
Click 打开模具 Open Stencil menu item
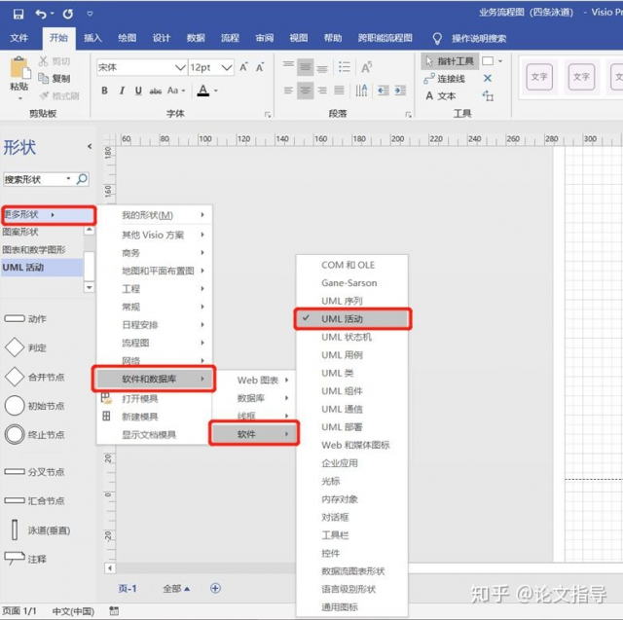point(139,398)
